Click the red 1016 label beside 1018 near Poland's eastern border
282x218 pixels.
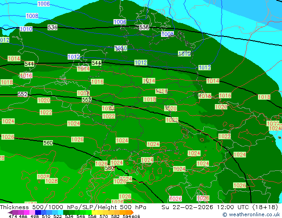tap(225, 96)
